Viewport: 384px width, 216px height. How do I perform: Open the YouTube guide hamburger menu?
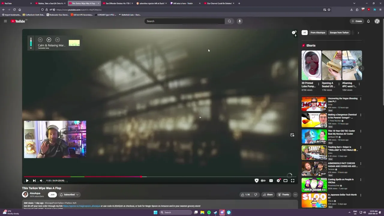pos(5,21)
